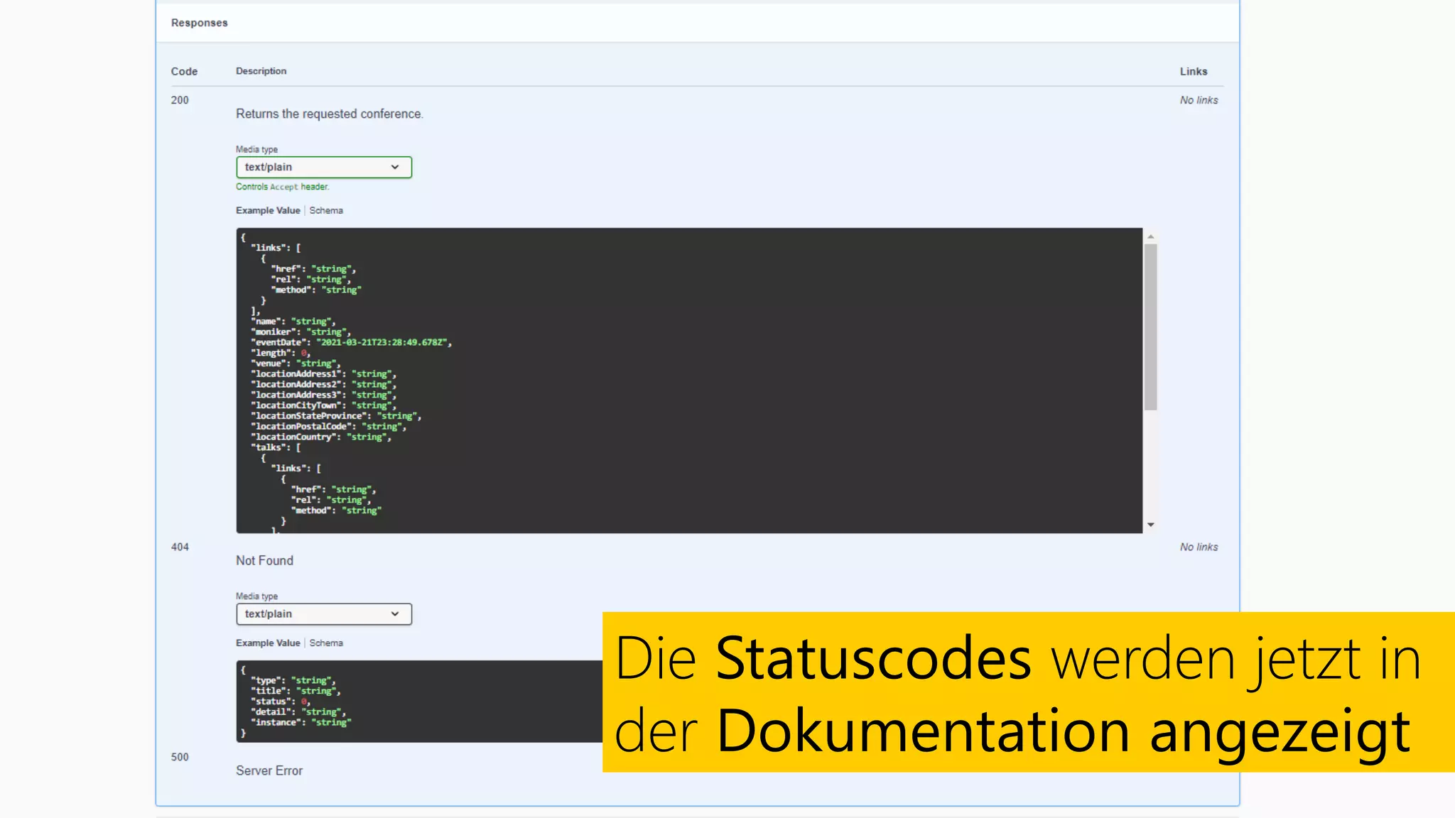Viewport: 1455px width, 818px height.
Task: Click the scroll down arrow of example box
Action: tap(1150, 525)
